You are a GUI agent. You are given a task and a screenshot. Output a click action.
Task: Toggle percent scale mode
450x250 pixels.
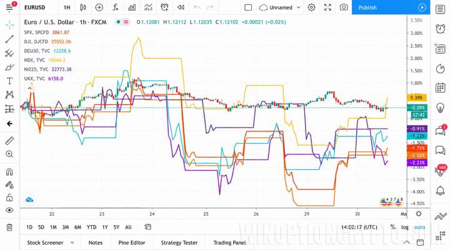pos(392,227)
